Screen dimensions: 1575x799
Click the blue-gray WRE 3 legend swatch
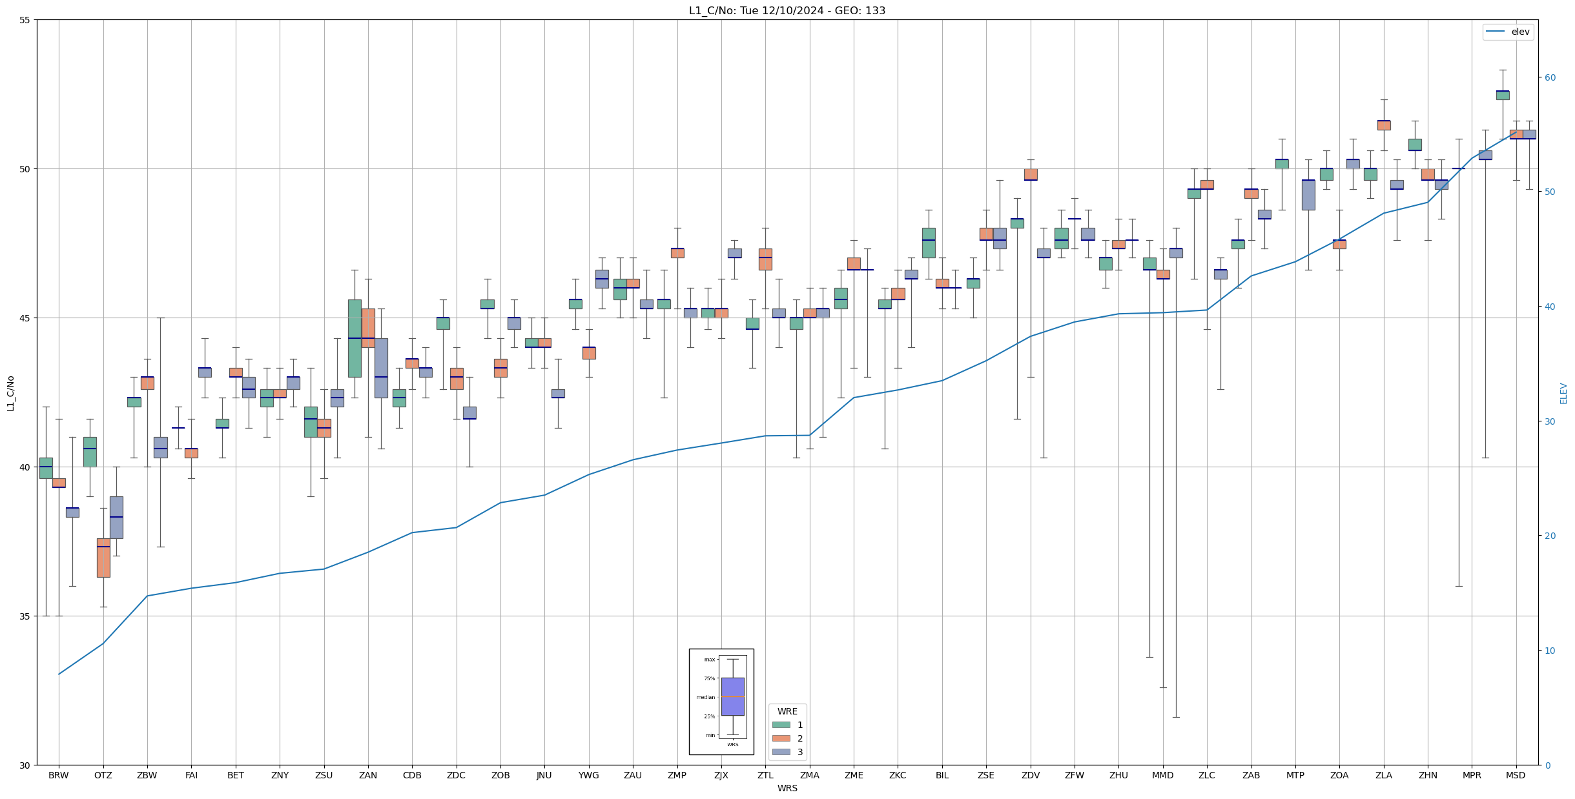pyautogui.click(x=781, y=752)
